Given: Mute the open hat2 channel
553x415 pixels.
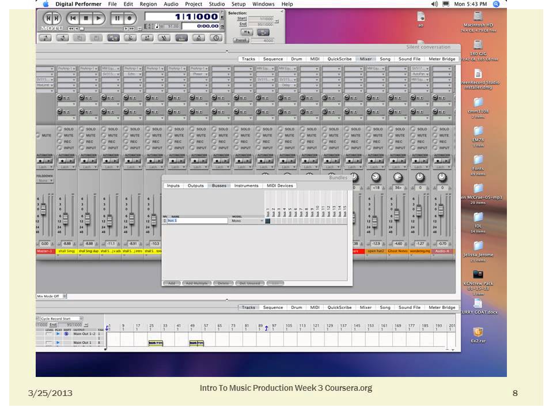Looking at the screenshot, I should 369,135.
